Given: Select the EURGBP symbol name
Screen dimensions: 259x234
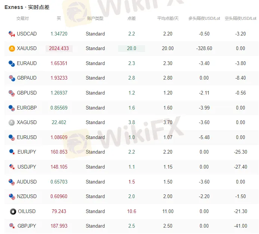Looking at the screenshot, I should (27, 108).
